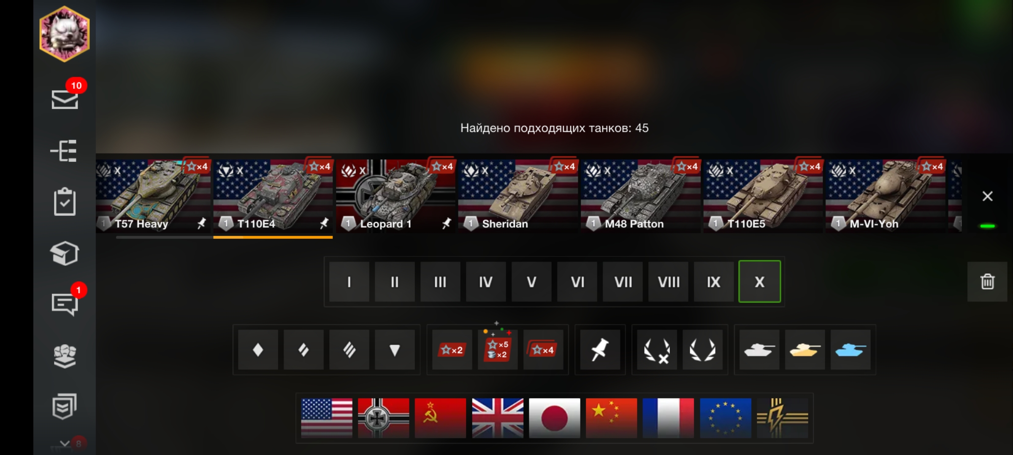The image size is (1013, 455).
Task: Open the mail inbox with 10 notifications
Action: click(65, 99)
